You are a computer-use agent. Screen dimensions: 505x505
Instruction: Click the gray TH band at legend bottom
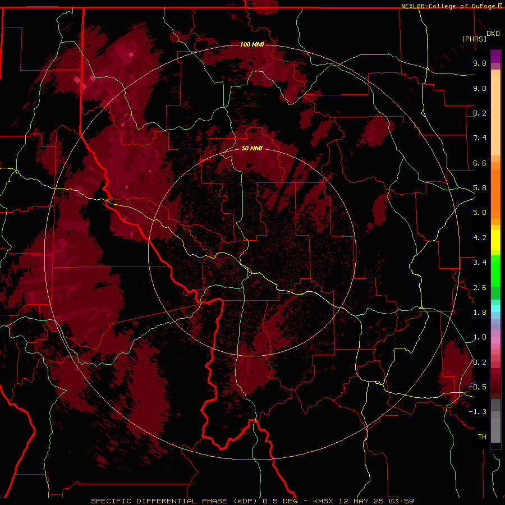(x=495, y=430)
